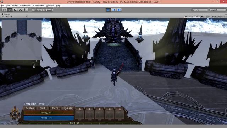Switch to the Game tab

[x=6, y=14]
